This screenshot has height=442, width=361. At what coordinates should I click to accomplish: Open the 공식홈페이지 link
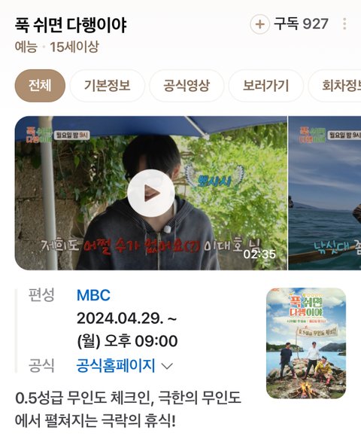[116, 366]
